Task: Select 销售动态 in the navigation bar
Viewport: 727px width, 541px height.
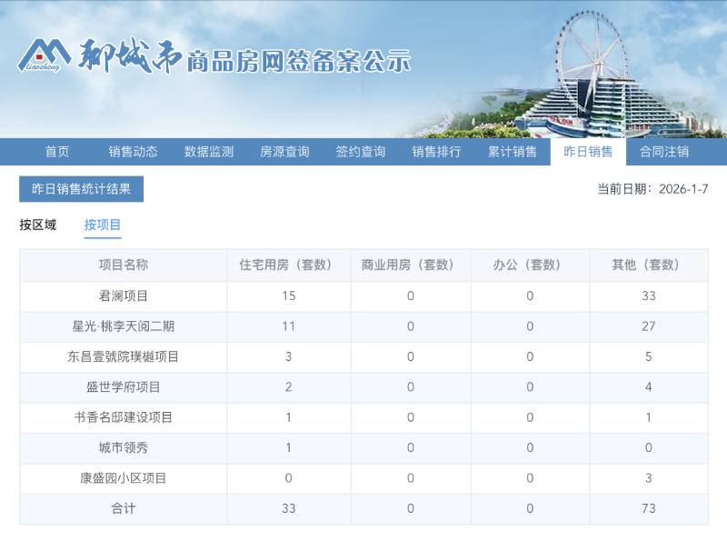Action: pos(132,152)
